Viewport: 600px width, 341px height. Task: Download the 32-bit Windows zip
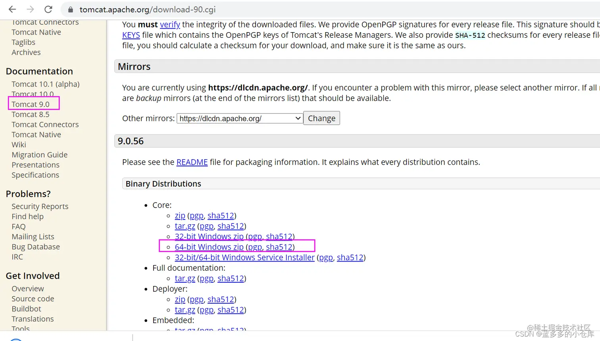(x=209, y=237)
